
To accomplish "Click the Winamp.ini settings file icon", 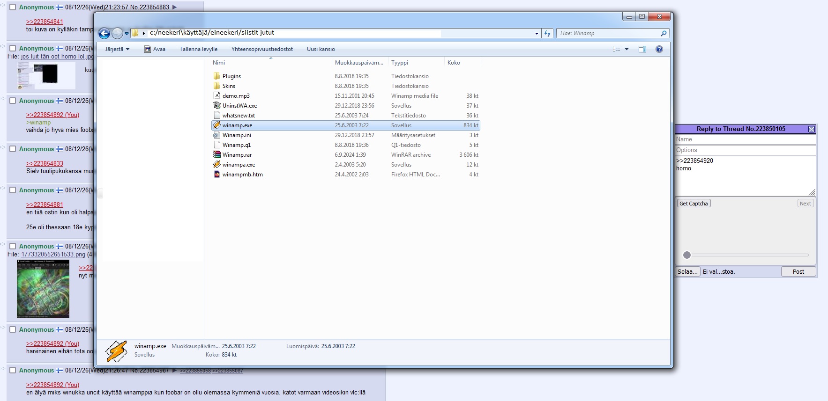I will point(216,135).
